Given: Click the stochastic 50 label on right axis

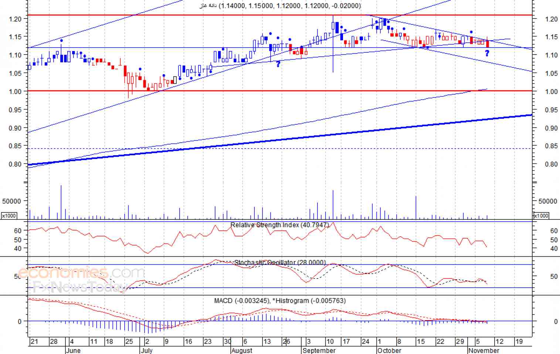Looking at the screenshot, I should click(554, 277).
